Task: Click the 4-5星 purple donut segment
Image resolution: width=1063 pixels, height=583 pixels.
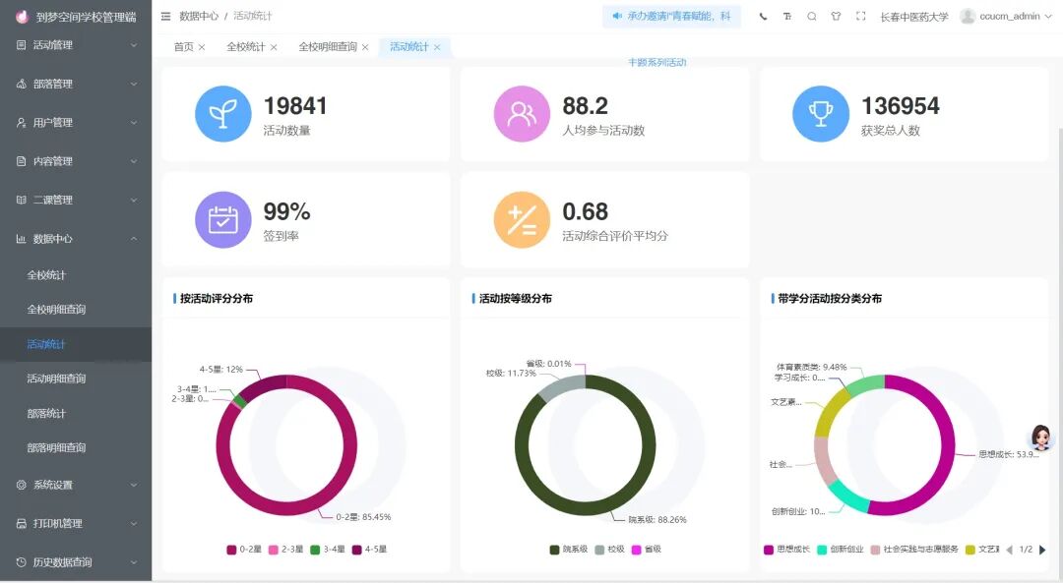Action: (x=263, y=387)
